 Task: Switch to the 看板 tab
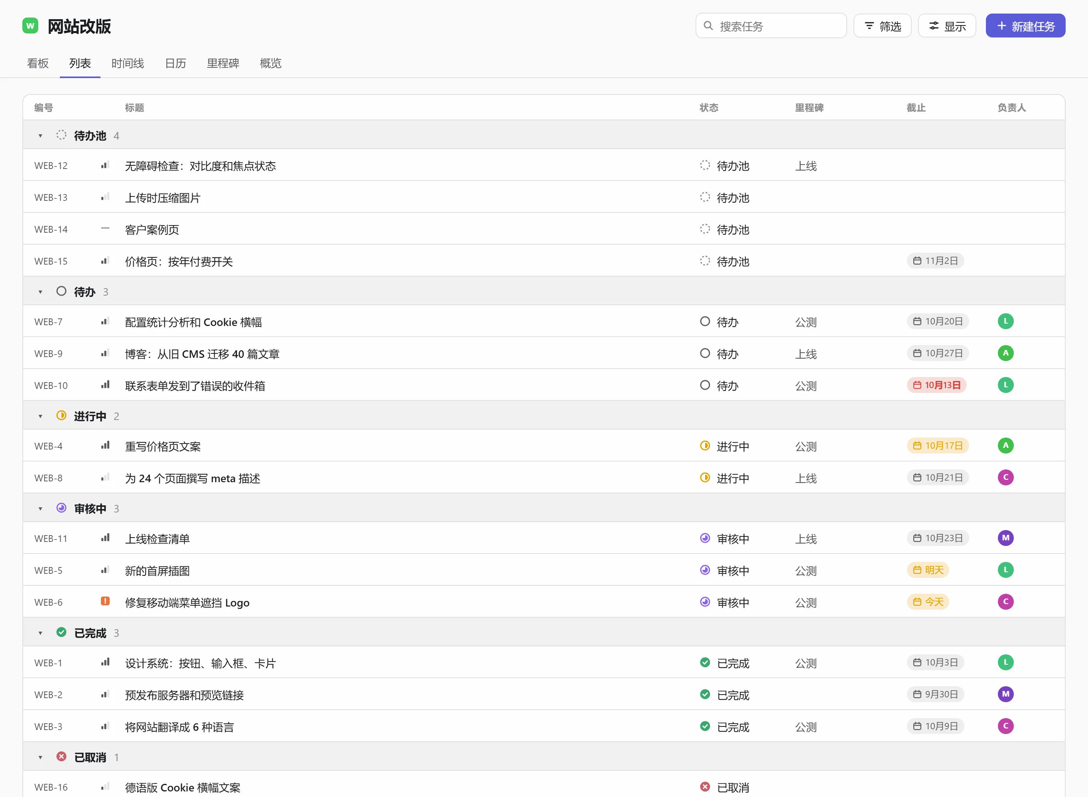pyautogui.click(x=37, y=63)
